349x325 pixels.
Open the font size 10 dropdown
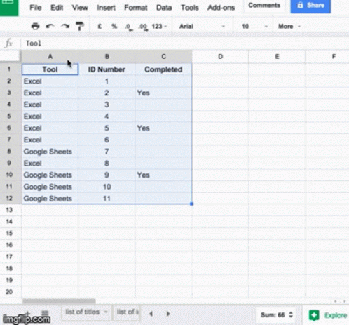click(x=254, y=27)
